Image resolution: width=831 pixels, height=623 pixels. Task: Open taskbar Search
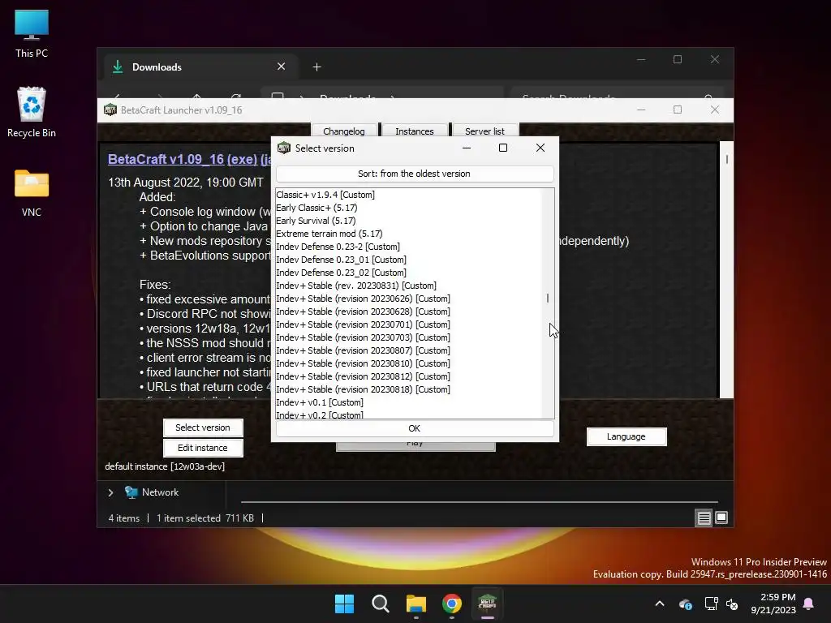click(x=381, y=604)
